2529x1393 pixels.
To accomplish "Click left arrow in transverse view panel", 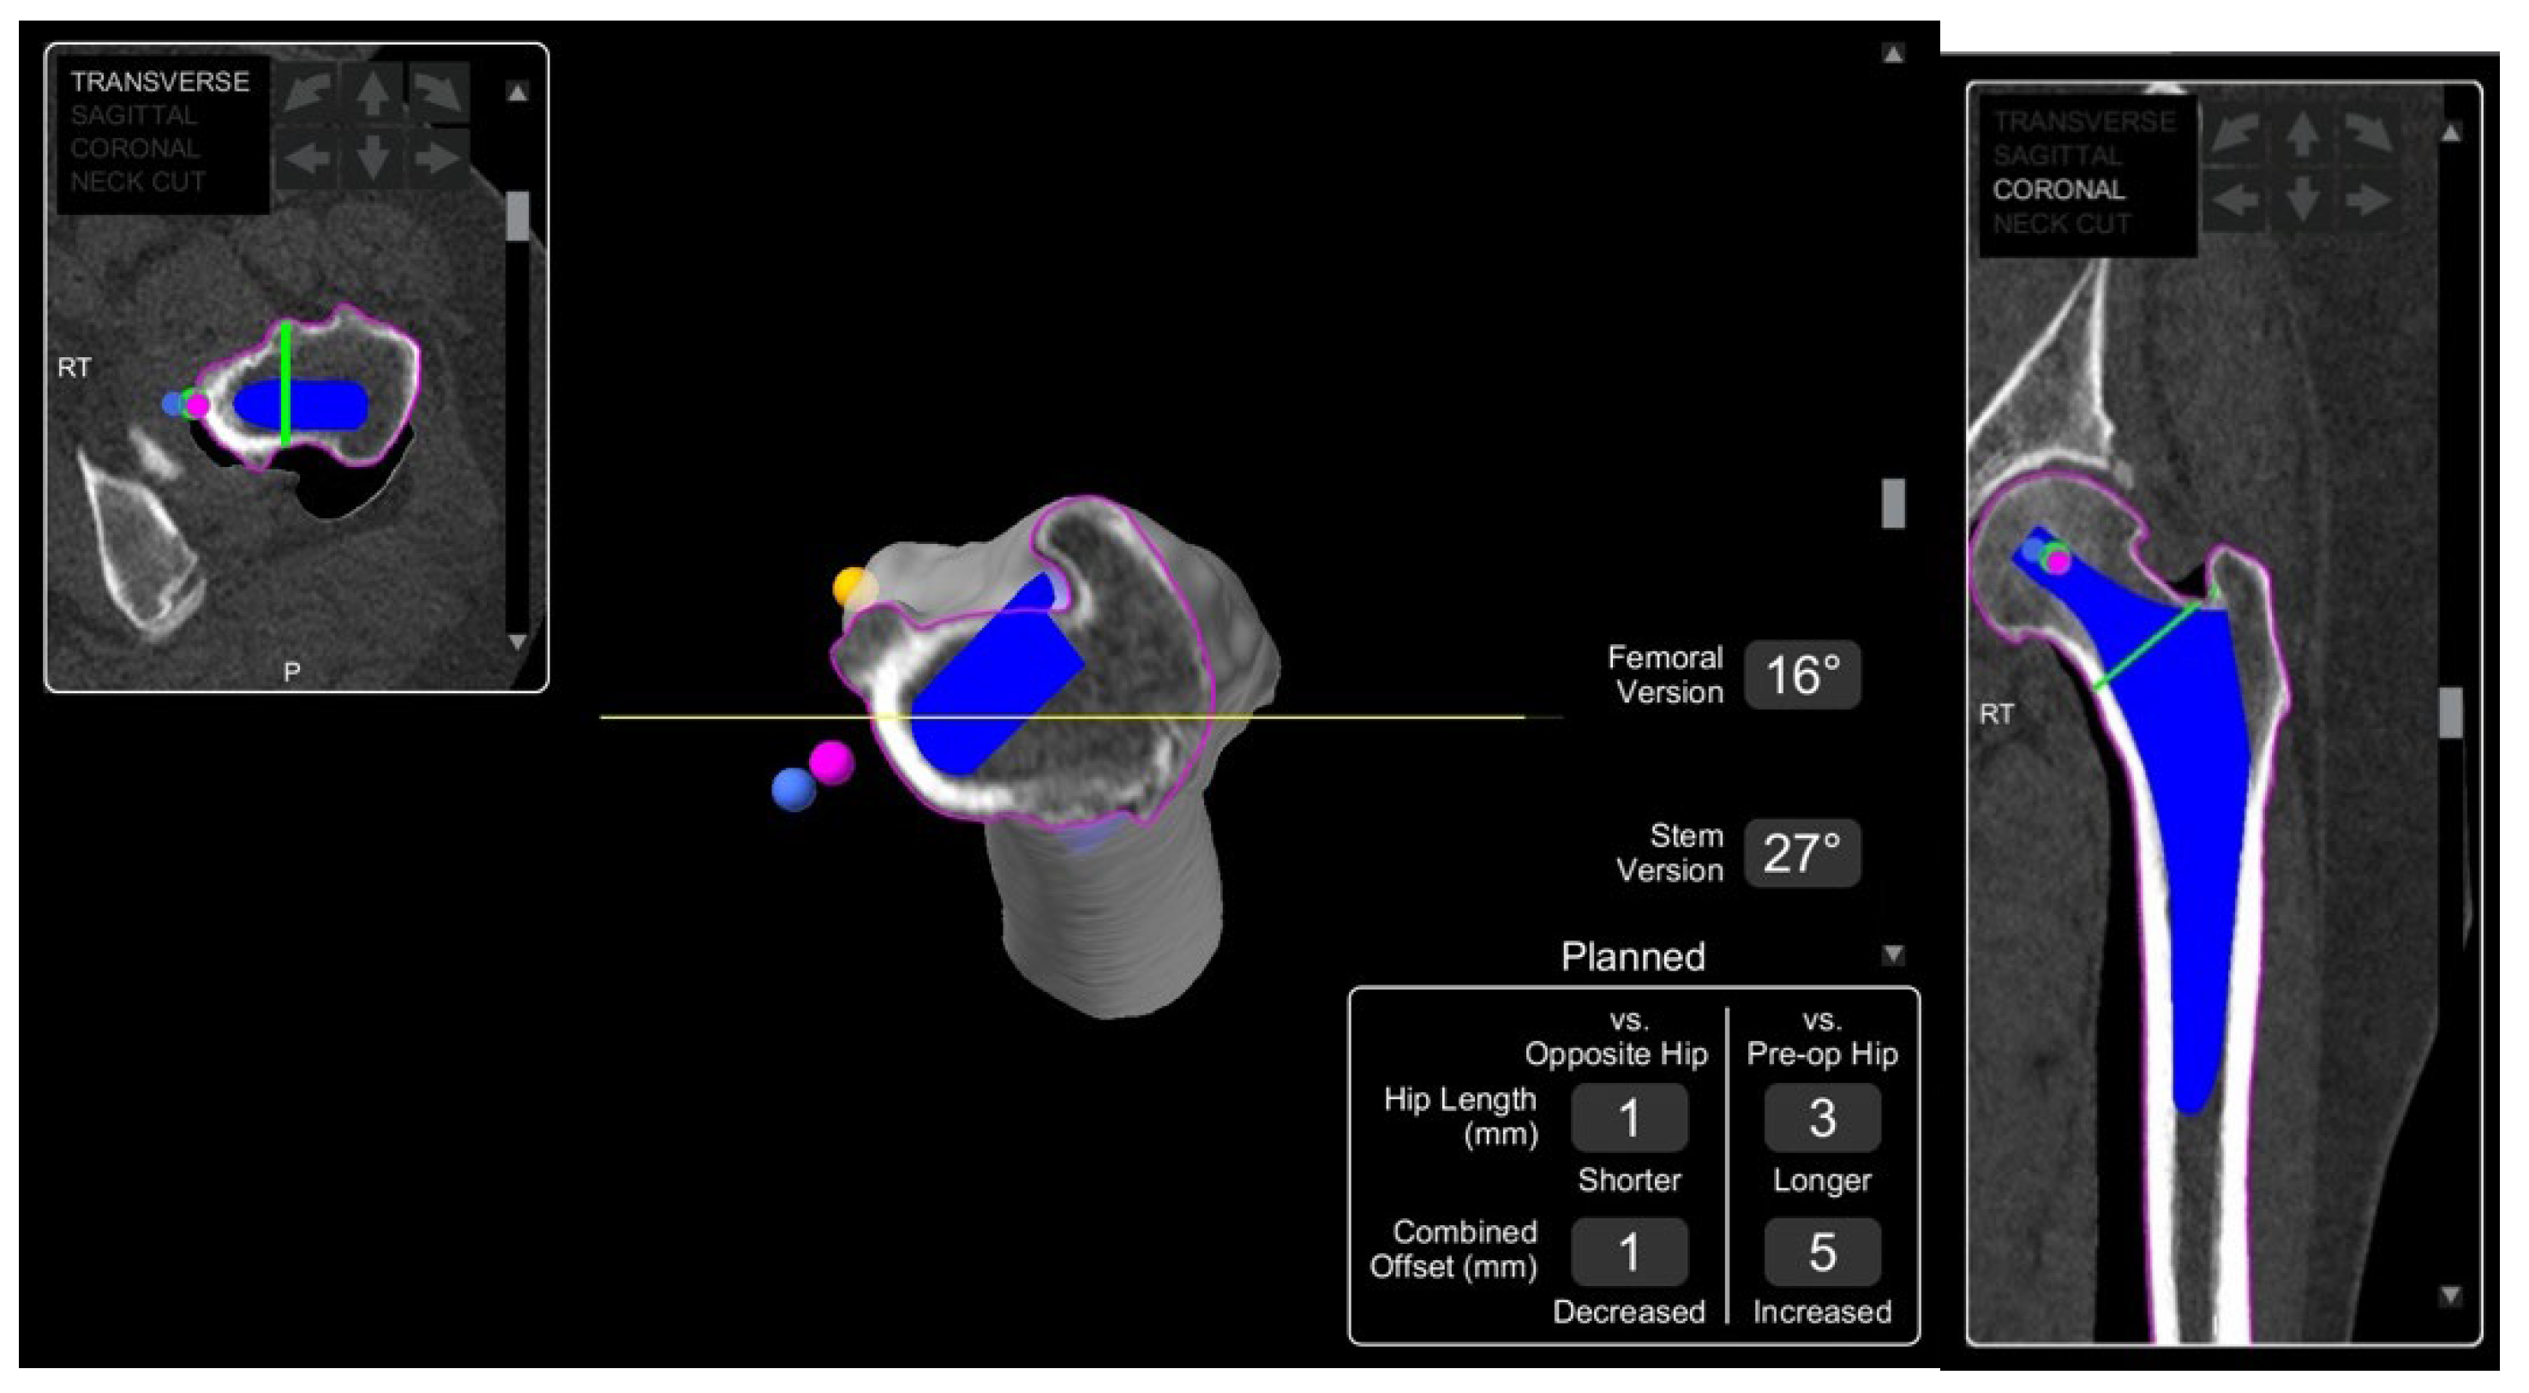I will (308, 157).
